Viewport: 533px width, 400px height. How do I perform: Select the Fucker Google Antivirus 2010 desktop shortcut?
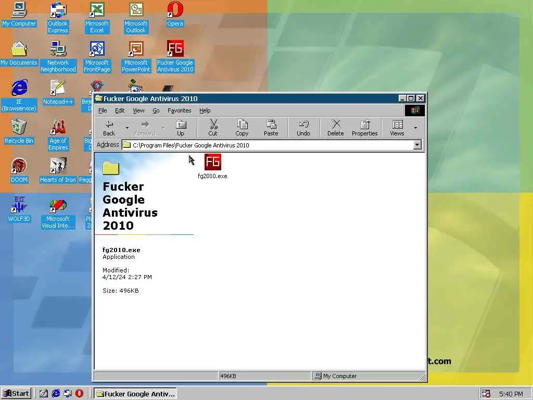pos(175,57)
